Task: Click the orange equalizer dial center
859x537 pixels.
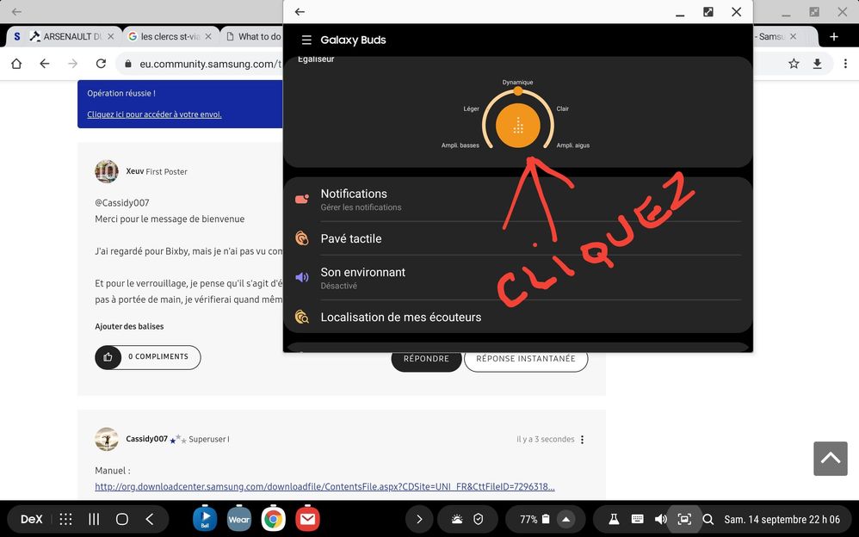Action: pyautogui.click(x=517, y=126)
